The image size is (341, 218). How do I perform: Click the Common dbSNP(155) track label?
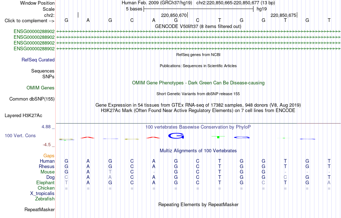pyautogui.click(x=32, y=99)
